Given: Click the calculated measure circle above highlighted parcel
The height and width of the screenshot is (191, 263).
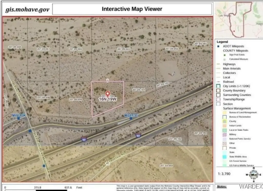Looking at the screenshot, I should coord(108,80).
